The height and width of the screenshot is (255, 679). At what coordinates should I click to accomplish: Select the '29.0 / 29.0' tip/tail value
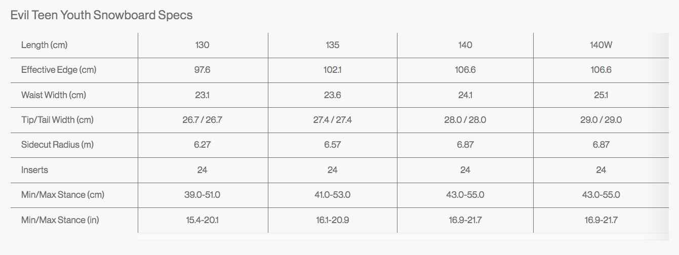pyautogui.click(x=601, y=120)
